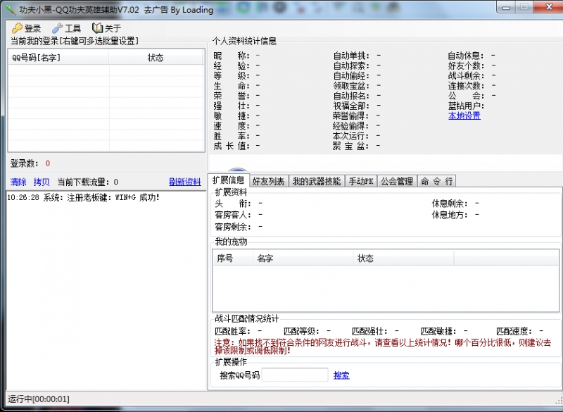The width and height of the screenshot is (563, 412).
Task: Click the 刷新资料 link
Action: pyautogui.click(x=185, y=182)
